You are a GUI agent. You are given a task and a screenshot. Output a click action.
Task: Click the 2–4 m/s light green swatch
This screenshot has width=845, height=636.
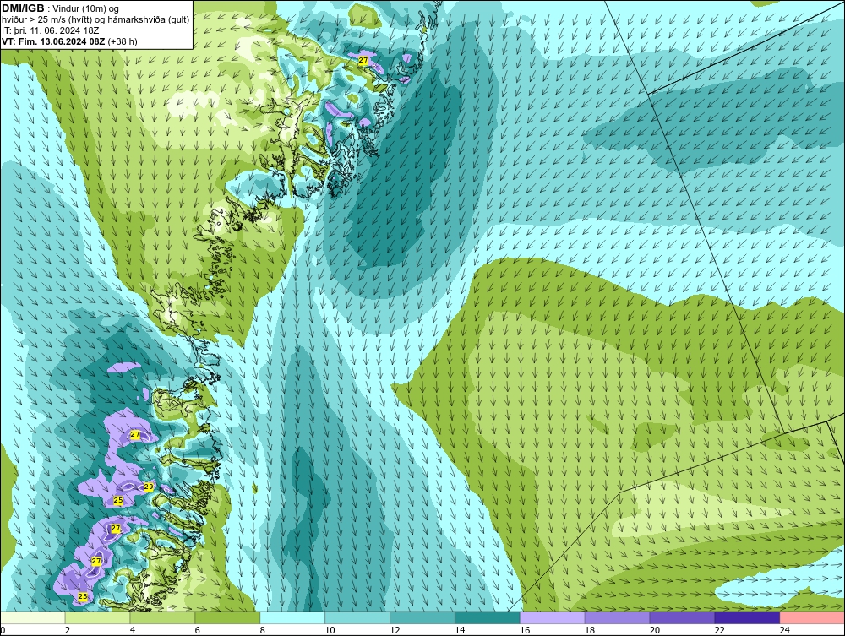click(97, 617)
